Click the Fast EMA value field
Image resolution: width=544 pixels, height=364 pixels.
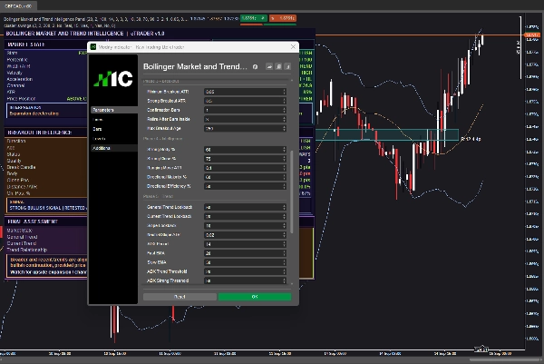pyautogui.click(x=243, y=253)
